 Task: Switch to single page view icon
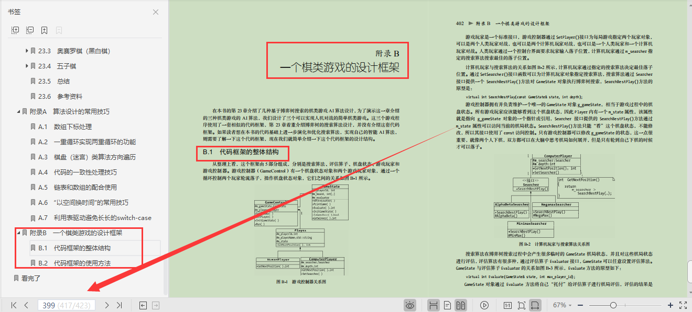click(x=446, y=304)
